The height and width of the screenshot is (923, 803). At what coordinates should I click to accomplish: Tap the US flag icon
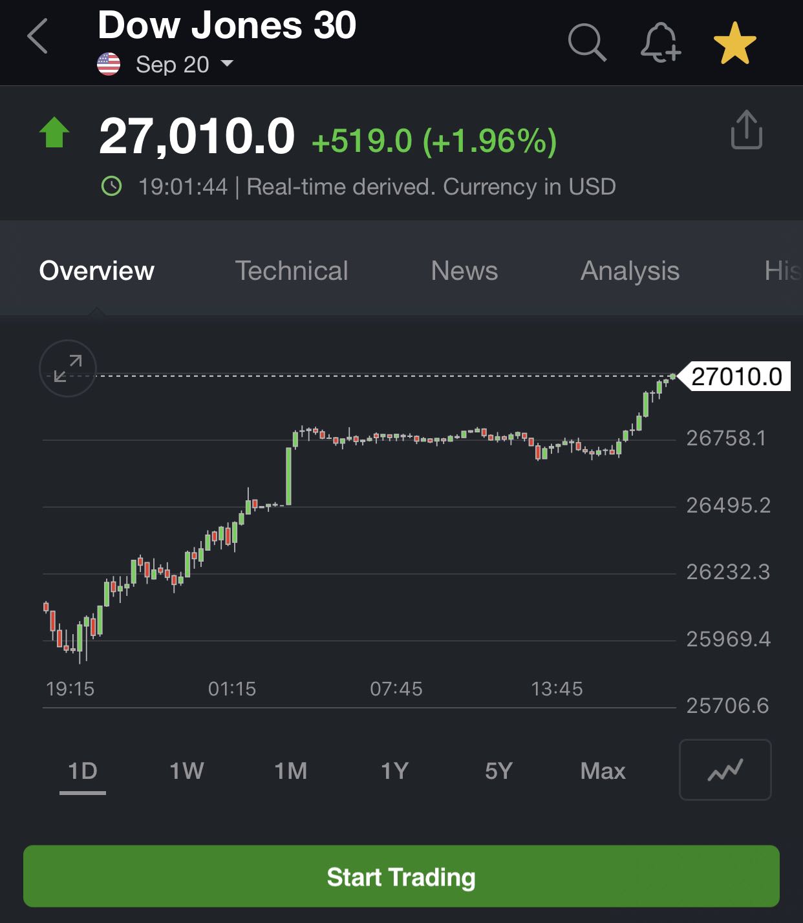coord(109,64)
